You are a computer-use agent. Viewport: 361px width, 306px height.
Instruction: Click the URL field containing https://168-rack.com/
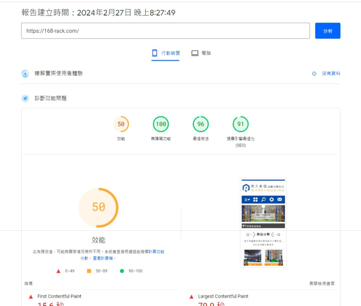pos(165,31)
